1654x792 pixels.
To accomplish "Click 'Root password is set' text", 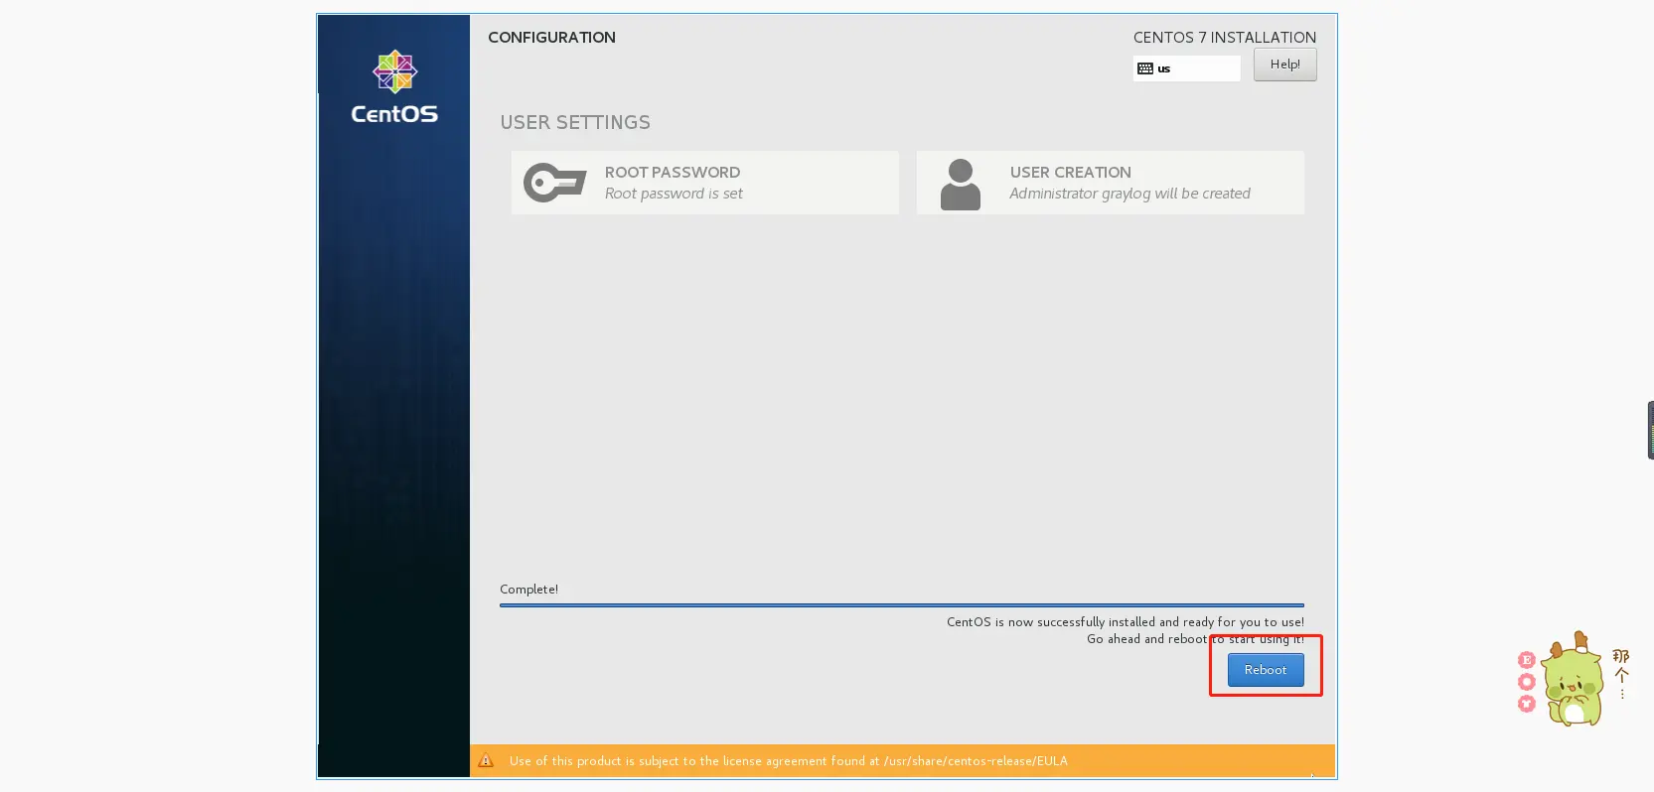I will pos(674,194).
